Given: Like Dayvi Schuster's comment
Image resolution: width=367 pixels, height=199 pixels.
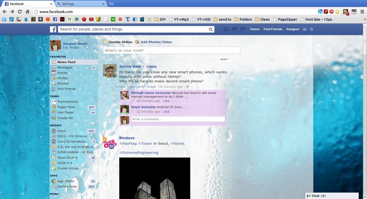Looking at the screenshot, I should point(166,112).
